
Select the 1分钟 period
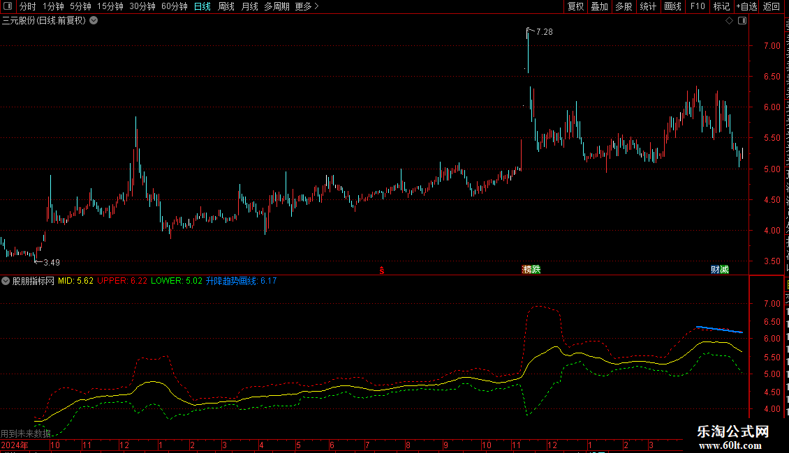pyautogui.click(x=53, y=6)
